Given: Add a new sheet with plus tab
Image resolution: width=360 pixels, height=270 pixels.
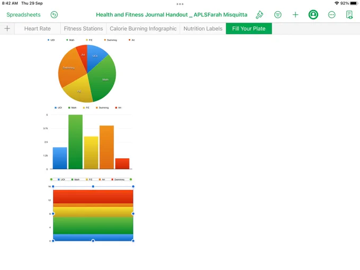Looking at the screenshot, I should click(x=7, y=29).
